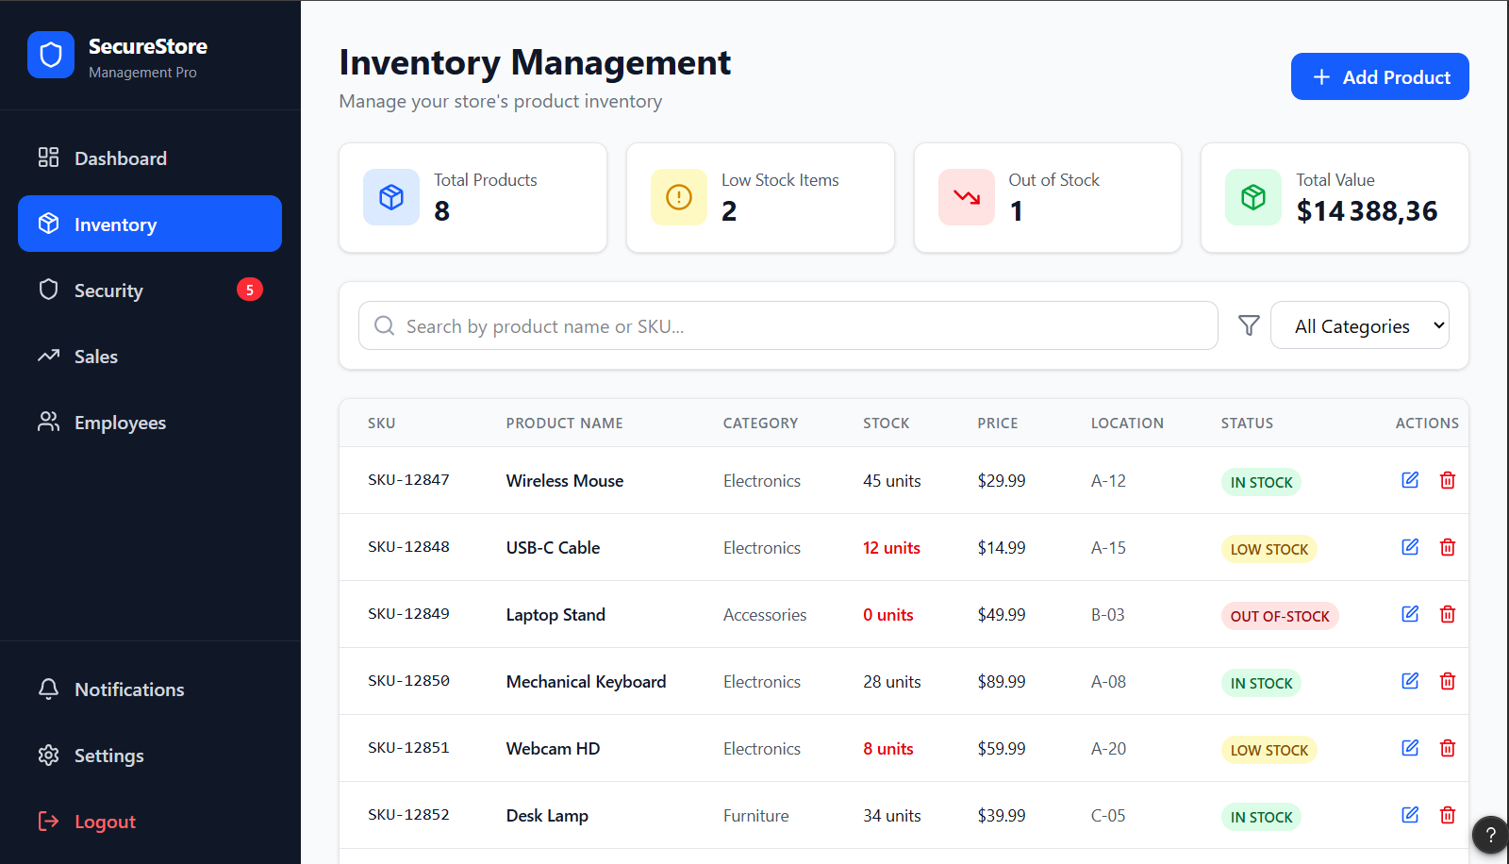1509x864 pixels.
Task: Click the trash icon for Mechanical Keyboard
Action: pos(1448,681)
